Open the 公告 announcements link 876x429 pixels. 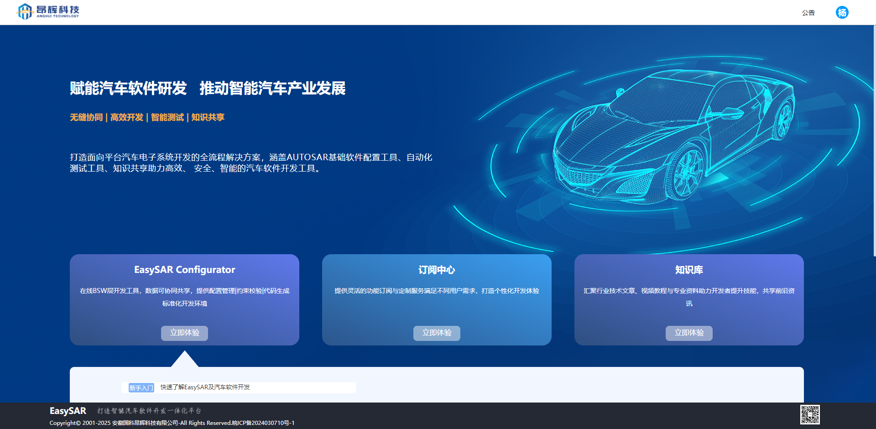[x=808, y=13]
